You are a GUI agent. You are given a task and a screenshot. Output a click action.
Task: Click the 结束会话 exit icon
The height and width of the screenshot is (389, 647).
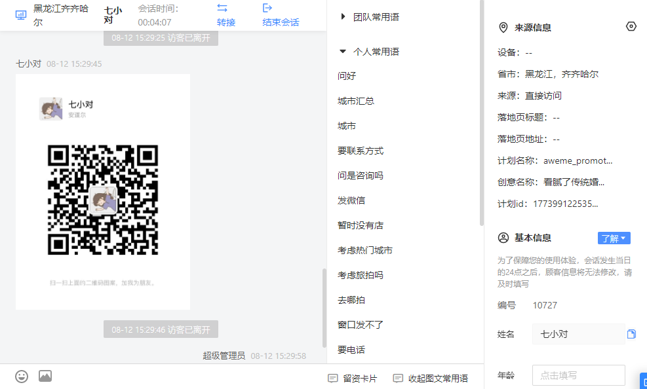point(267,8)
